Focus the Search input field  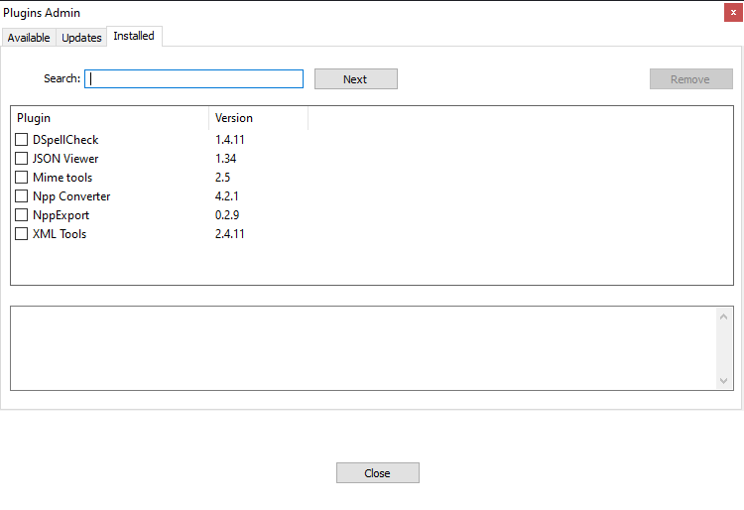[x=193, y=78]
